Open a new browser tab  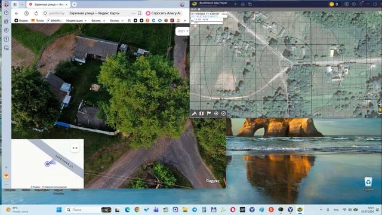[x=74, y=4]
